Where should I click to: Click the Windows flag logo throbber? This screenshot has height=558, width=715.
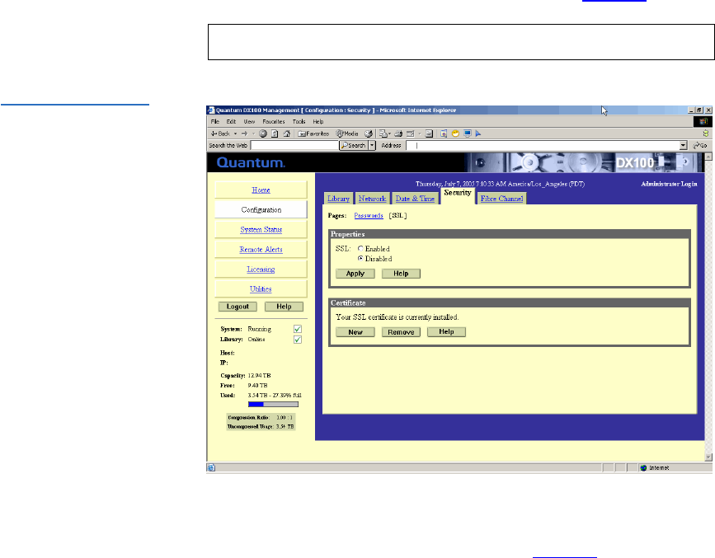(x=703, y=121)
